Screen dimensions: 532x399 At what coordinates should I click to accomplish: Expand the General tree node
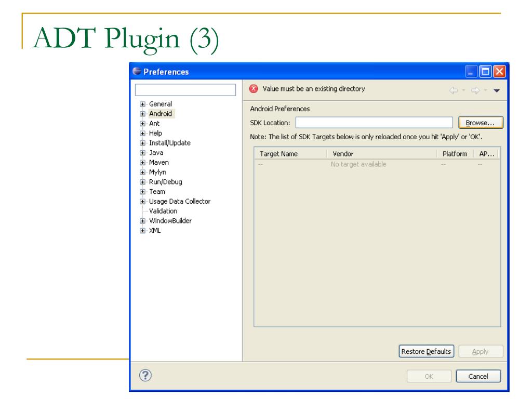(142, 104)
